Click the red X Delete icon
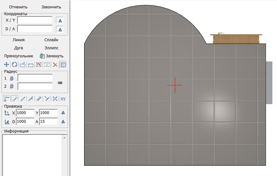The height and width of the screenshot is (176, 277). coord(55,65)
